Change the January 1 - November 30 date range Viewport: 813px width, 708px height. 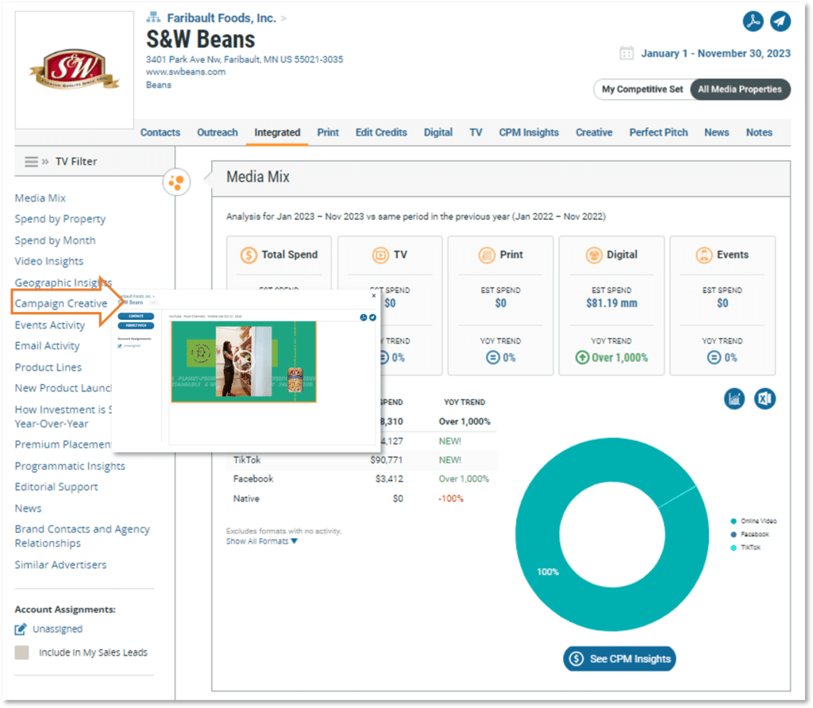[715, 53]
